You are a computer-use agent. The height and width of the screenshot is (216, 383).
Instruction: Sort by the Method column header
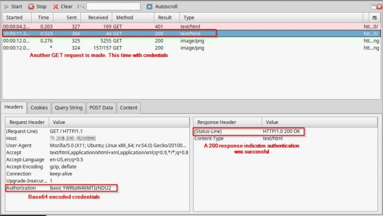coord(133,18)
